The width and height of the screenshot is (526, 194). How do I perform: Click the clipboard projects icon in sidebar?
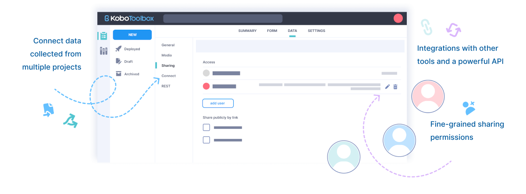click(x=103, y=36)
